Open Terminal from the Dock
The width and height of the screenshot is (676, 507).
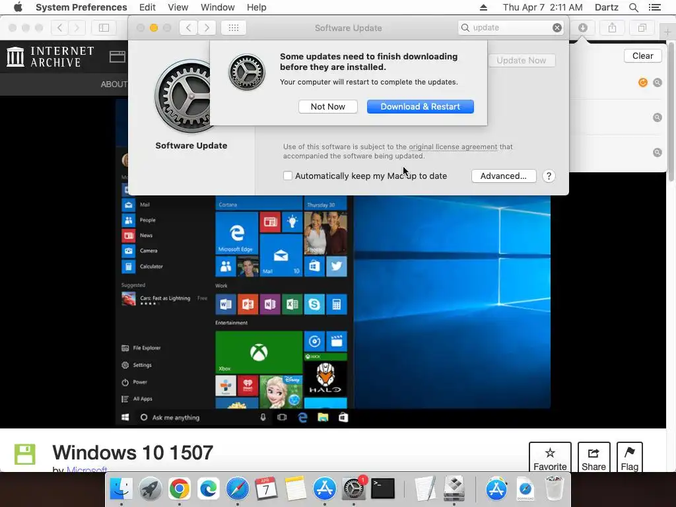tap(383, 489)
